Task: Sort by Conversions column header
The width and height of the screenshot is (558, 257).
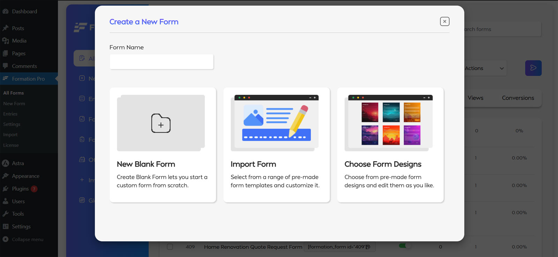Action: (x=518, y=98)
